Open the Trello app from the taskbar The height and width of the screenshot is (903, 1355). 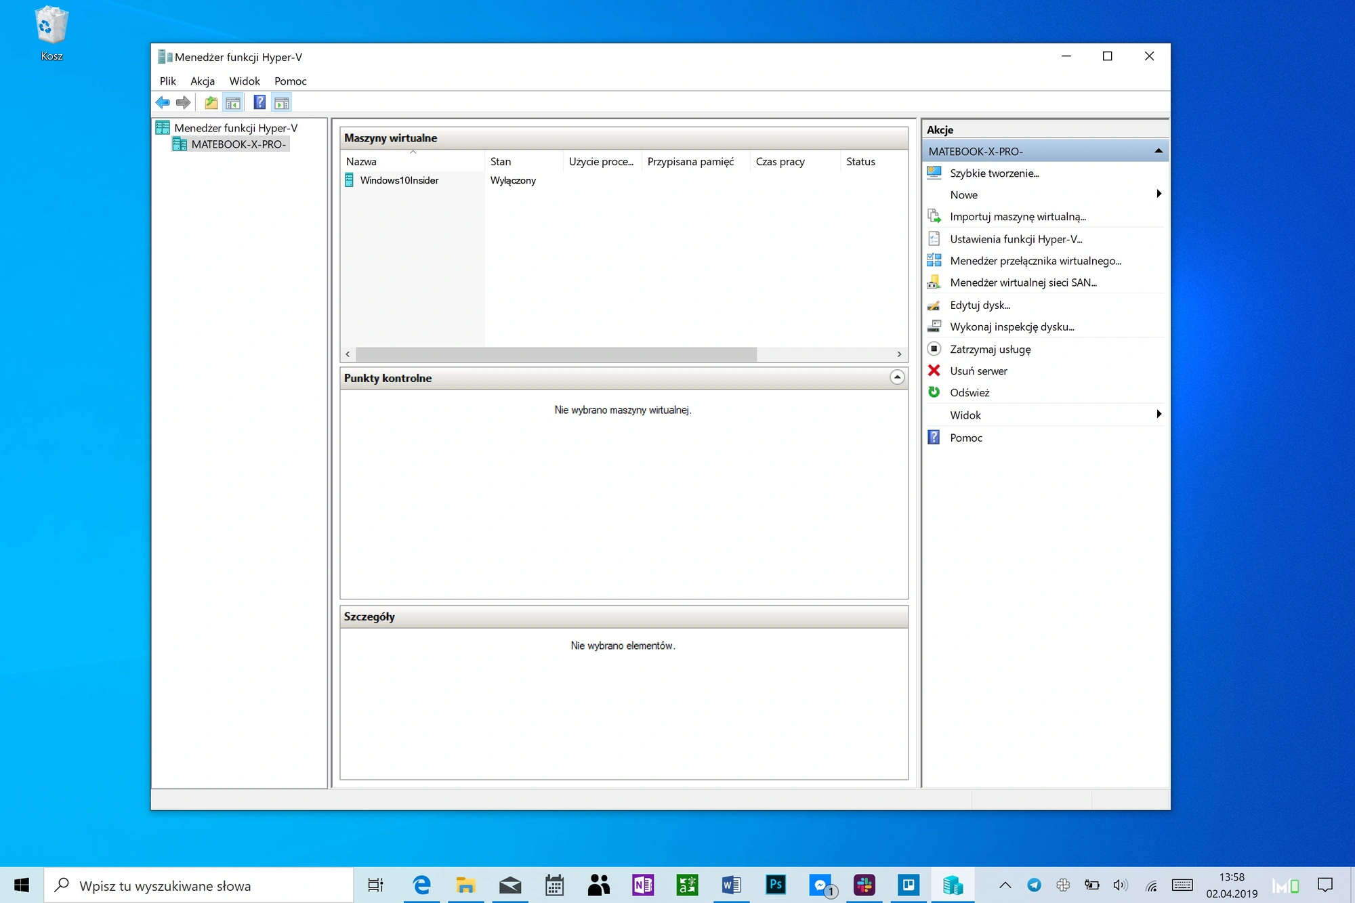[909, 885]
